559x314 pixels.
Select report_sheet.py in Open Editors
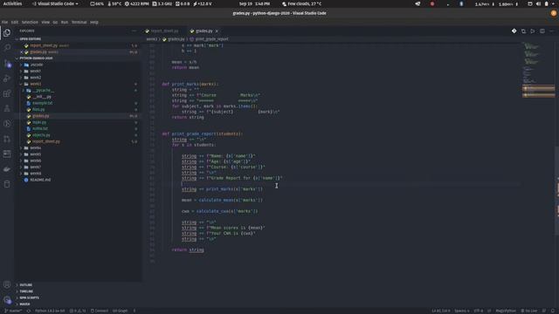click(44, 45)
